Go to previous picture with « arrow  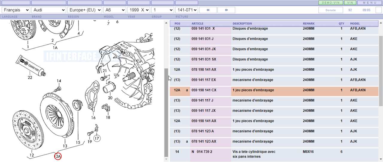pyautogui.click(x=208, y=10)
